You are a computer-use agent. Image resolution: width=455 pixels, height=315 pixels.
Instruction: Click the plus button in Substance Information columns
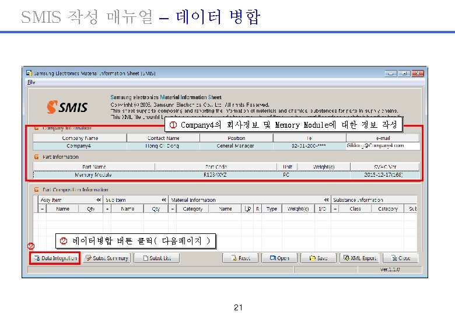pyautogui.click(x=335, y=209)
